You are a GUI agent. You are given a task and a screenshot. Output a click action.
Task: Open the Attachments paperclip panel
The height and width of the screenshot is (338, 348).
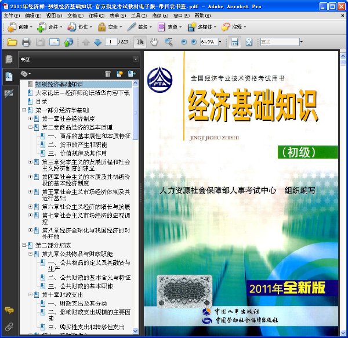9,326
